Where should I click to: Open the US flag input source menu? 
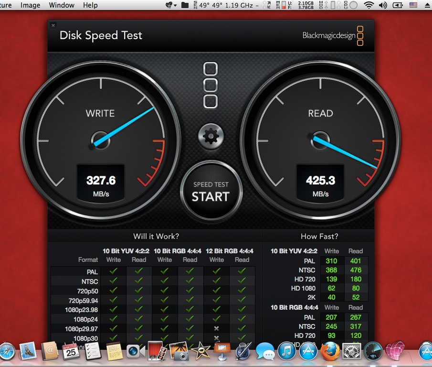point(413,5)
